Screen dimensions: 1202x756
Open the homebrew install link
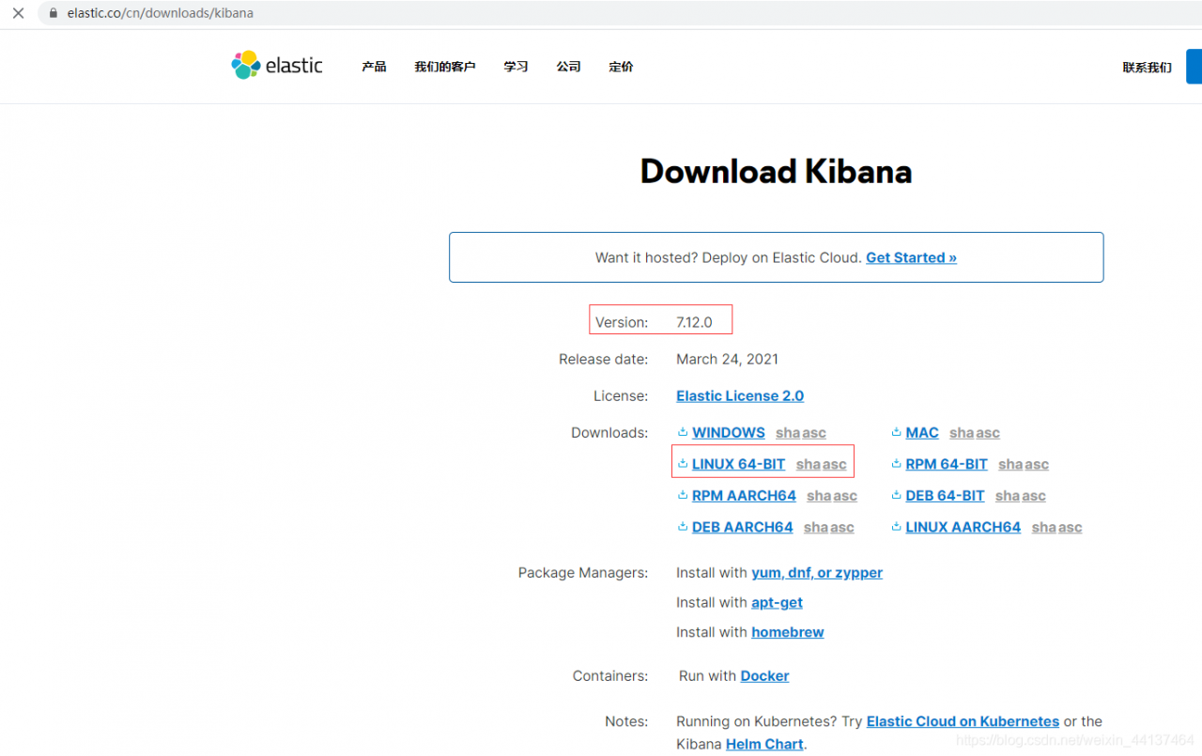click(x=788, y=632)
